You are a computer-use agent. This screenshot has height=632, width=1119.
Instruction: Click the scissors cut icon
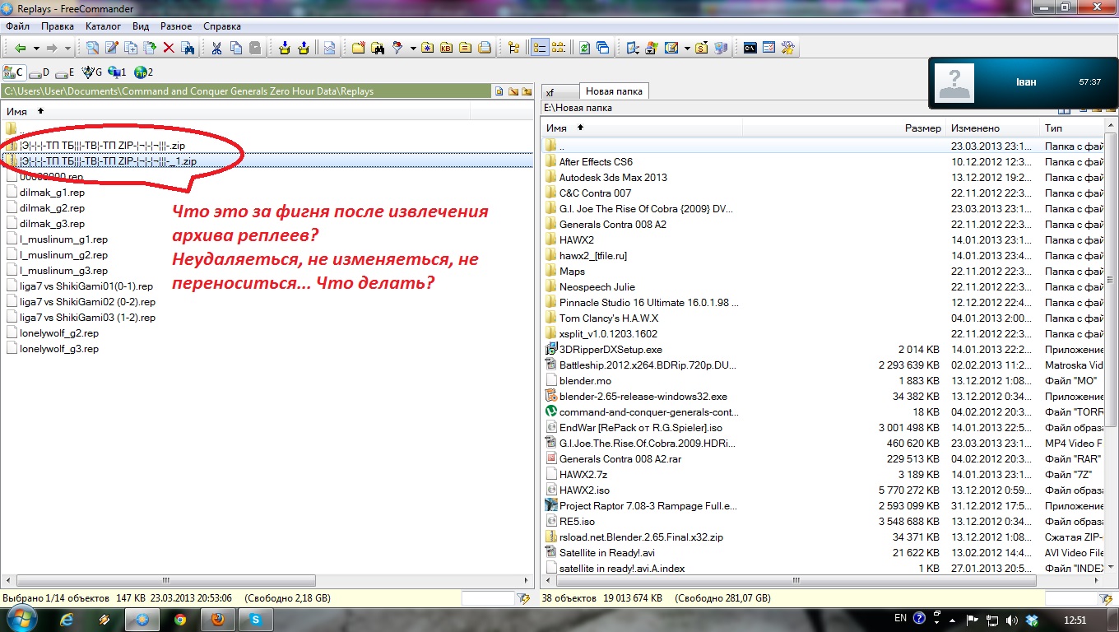tap(216, 48)
